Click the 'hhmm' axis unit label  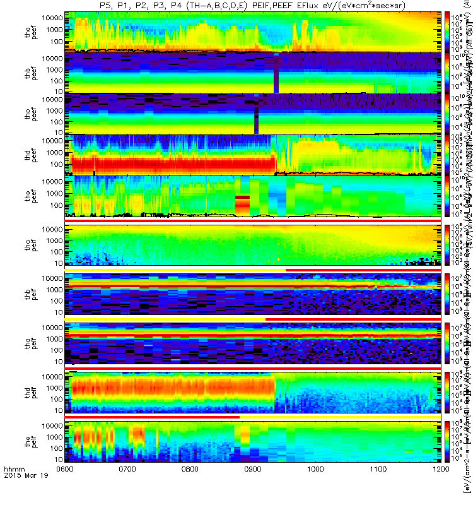point(14,469)
